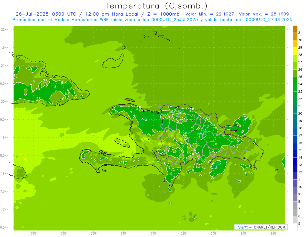
Task: Click legend color band between 16 and 17
Action: click(295, 139)
